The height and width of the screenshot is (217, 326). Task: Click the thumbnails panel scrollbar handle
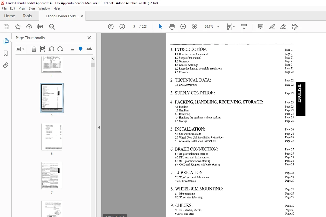[x=92, y=65]
